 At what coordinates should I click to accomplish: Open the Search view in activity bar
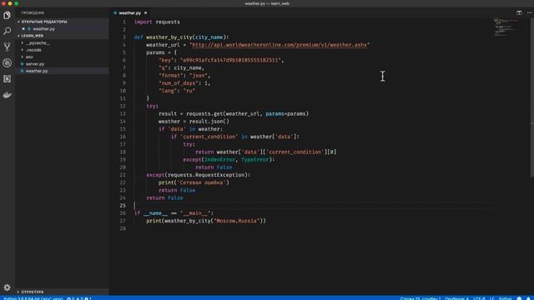[8, 31]
